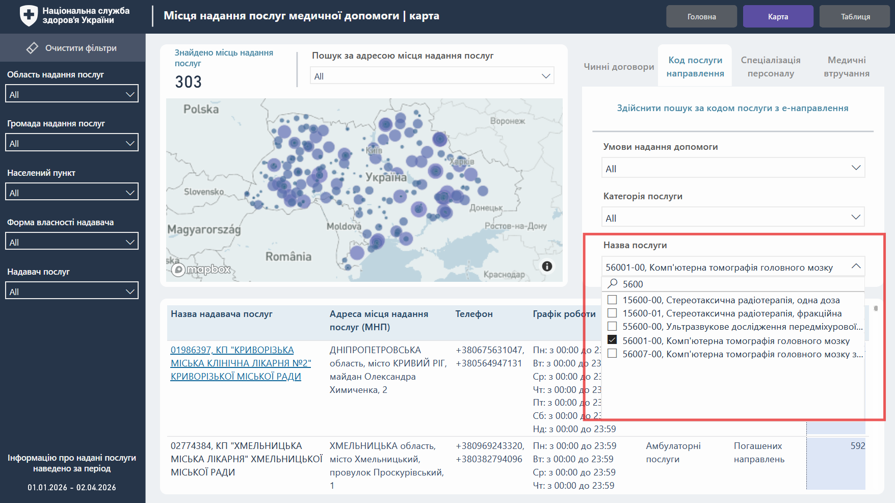Open the Медичні втручання tab
895x503 pixels.
pyautogui.click(x=847, y=67)
